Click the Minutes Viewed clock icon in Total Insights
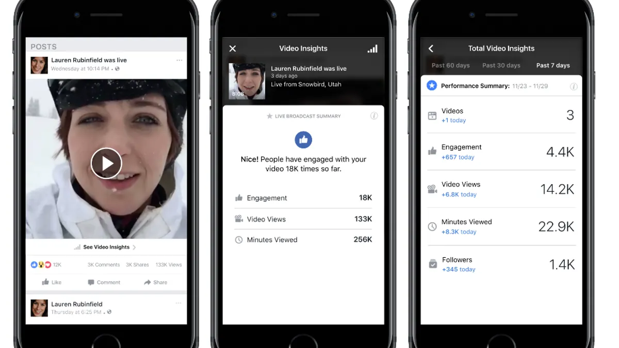This screenshot has width=619, height=348. click(432, 227)
